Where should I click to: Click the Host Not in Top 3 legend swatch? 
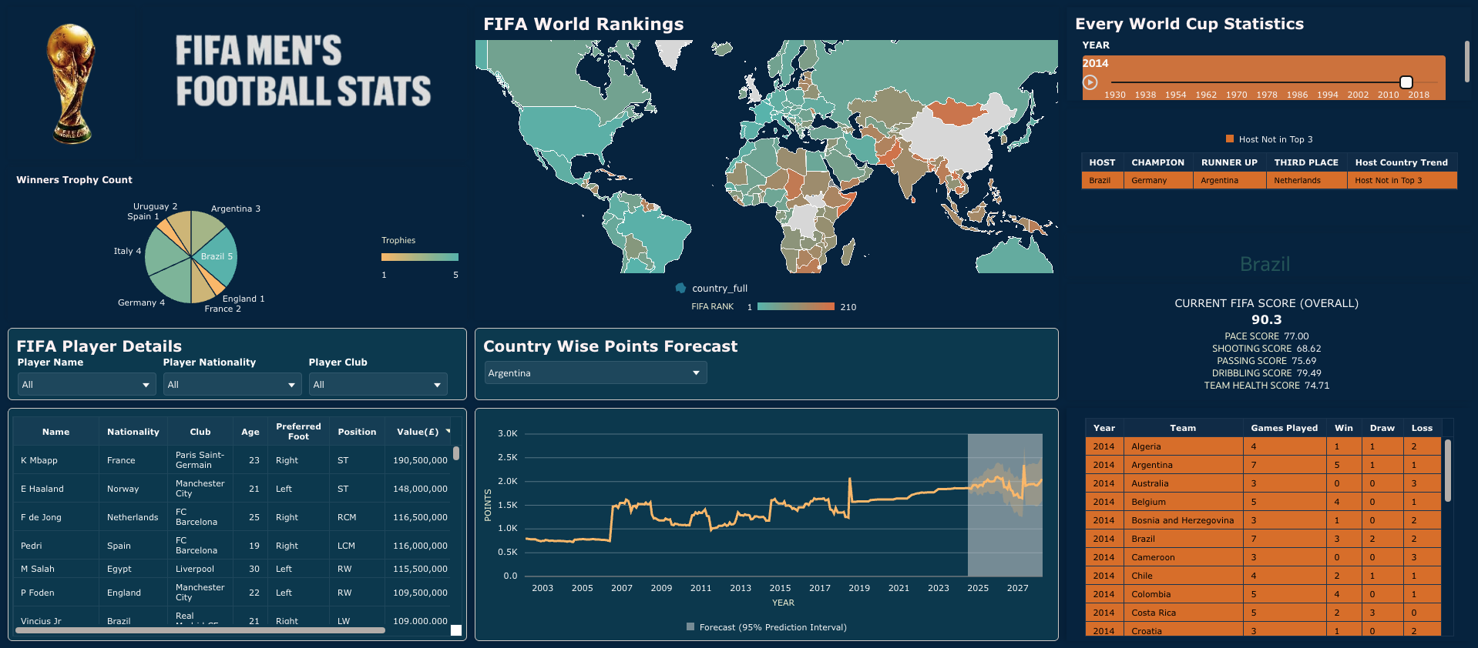tap(1230, 139)
